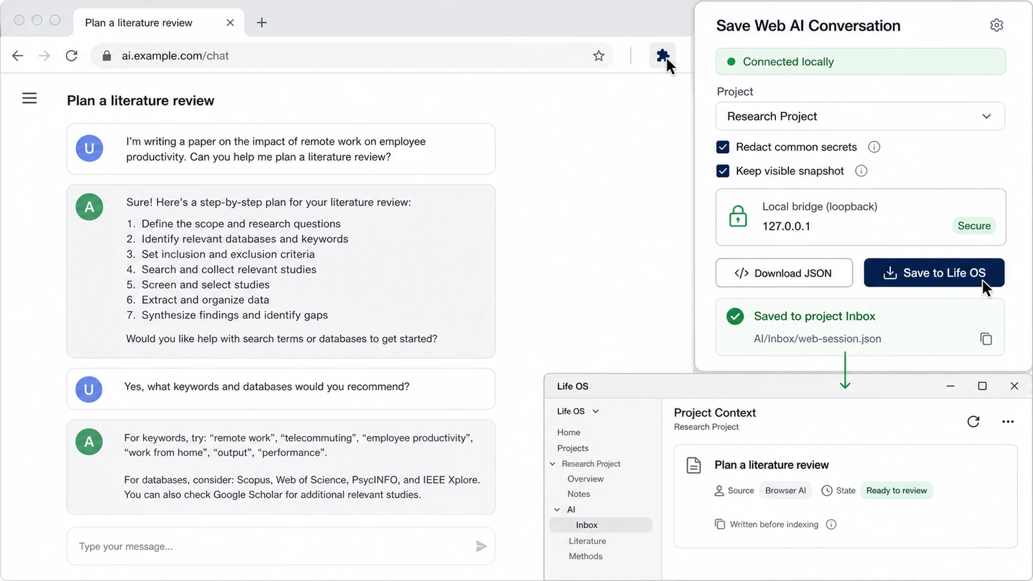
Task: Click the document icon beside Plan a literature review
Action: point(694,465)
